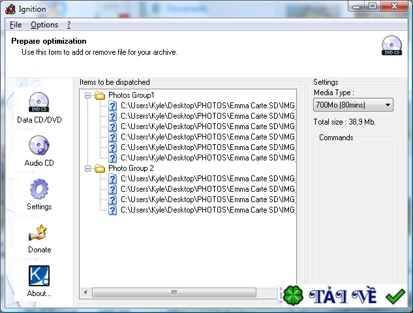Open the About dialog icon
413x313 pixels.
coord(39,276)
